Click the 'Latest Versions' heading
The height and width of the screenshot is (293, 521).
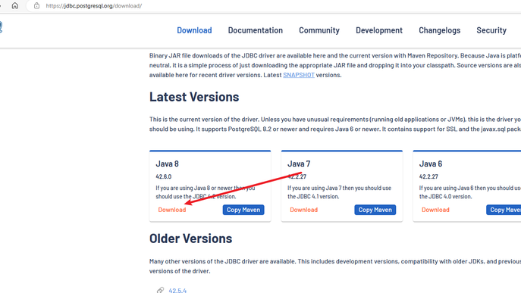tap(194, 97)
